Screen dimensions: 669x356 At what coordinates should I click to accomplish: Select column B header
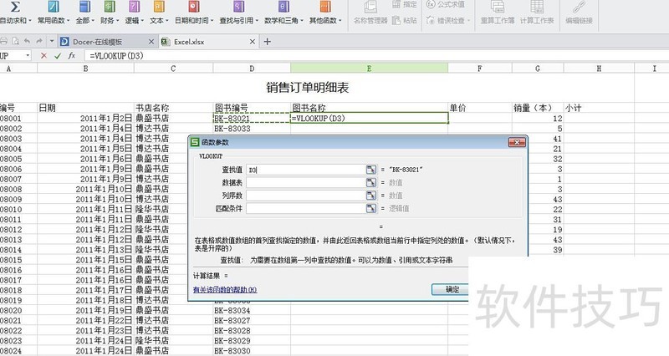86,69
